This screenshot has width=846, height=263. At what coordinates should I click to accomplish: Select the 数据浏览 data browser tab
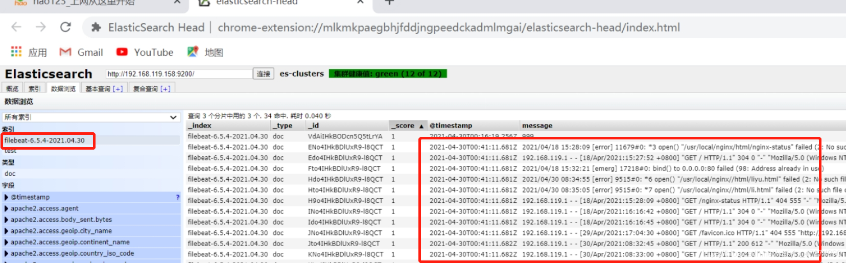pos(63,89)
